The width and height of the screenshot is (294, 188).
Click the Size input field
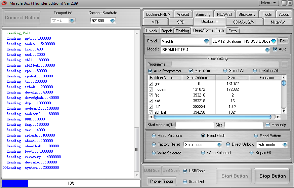pos(244,125)
